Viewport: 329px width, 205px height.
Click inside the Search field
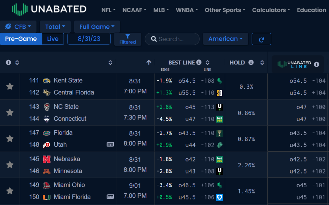click(172, 39)
